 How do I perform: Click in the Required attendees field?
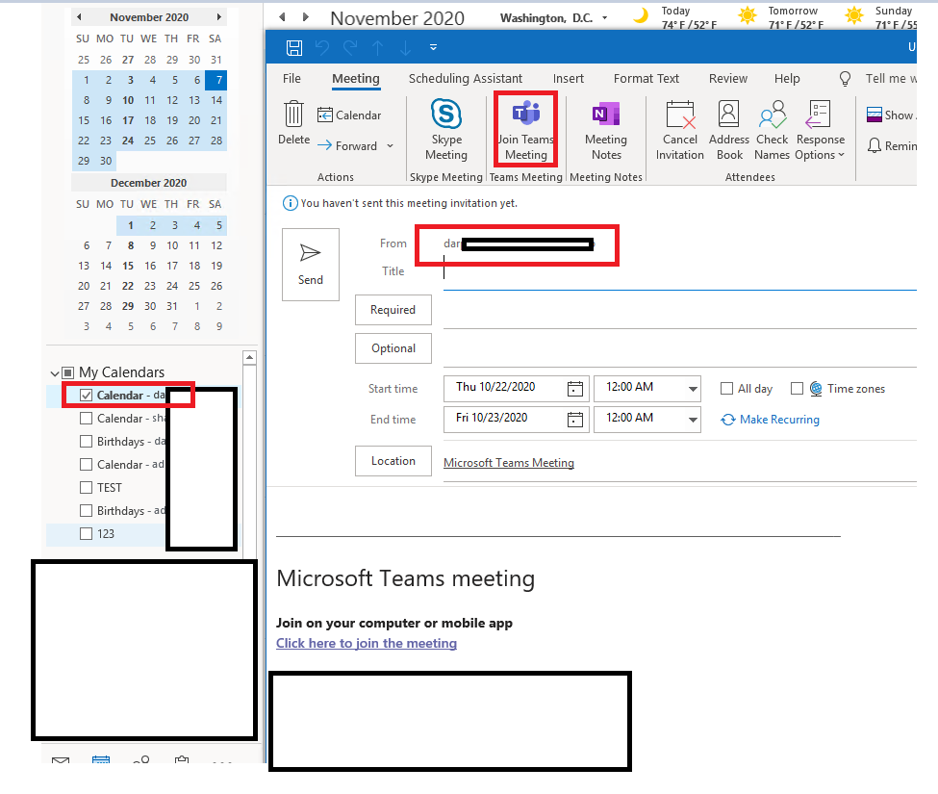click(x=679, y=313)
